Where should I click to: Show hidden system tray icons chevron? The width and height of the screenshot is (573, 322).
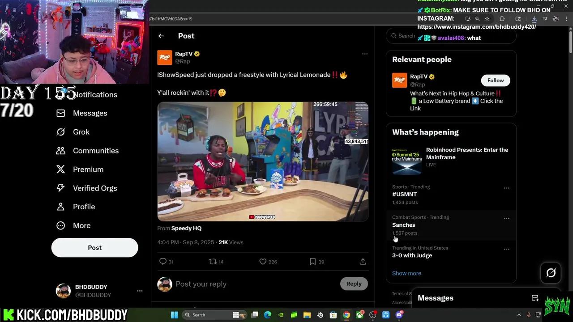519,315
